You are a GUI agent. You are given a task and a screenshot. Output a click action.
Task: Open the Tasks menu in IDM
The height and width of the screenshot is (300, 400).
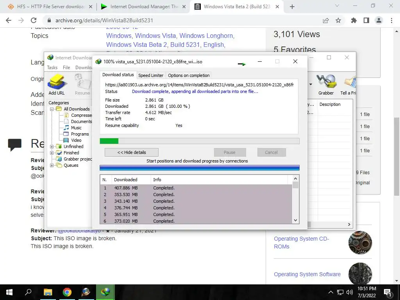pos(52,67)
